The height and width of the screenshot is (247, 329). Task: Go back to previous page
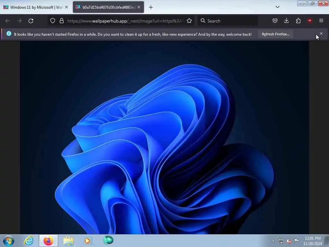click(x=8, y=21)
